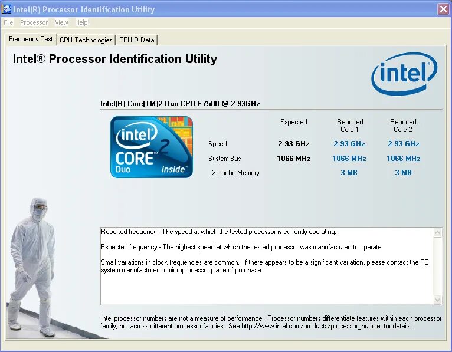Open the Help menu
Screen dimensions: 452x352
(81, 22)
